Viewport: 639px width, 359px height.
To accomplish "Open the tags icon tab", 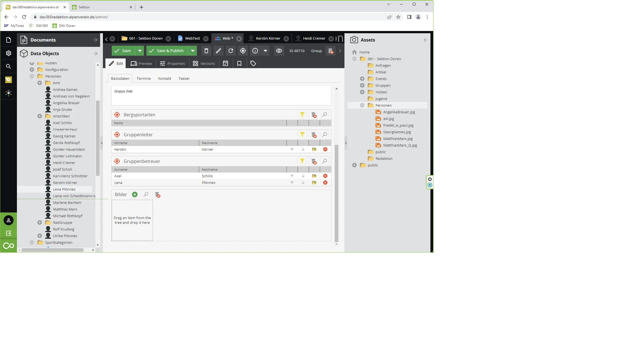I will 253,63.
